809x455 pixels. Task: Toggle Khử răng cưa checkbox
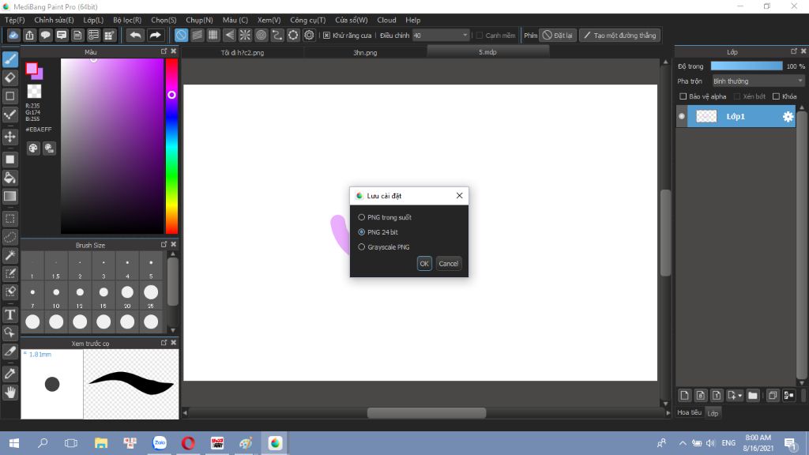[326, 35]
